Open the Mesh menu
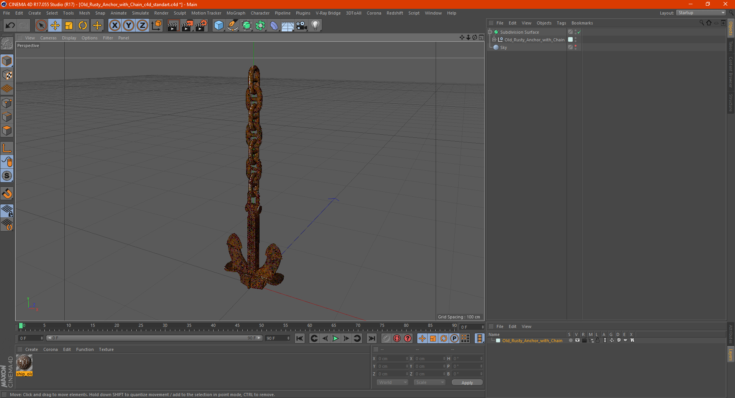This screenshot has height=398, width=735. (84, 13)
